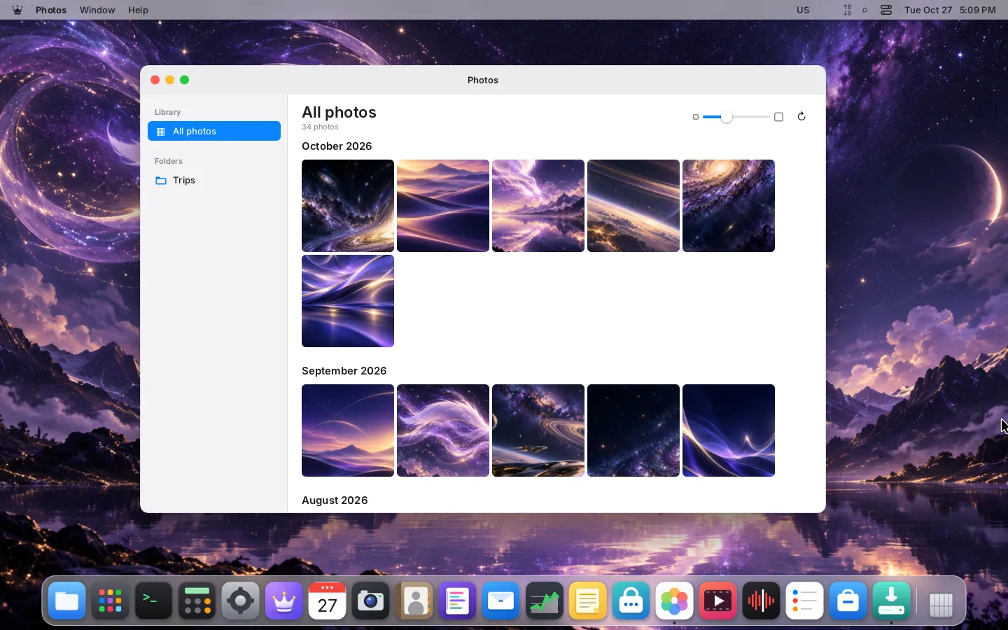Select the ringed planet photo in September
The height and width of the screenshot is (630, 1008).
538,430
